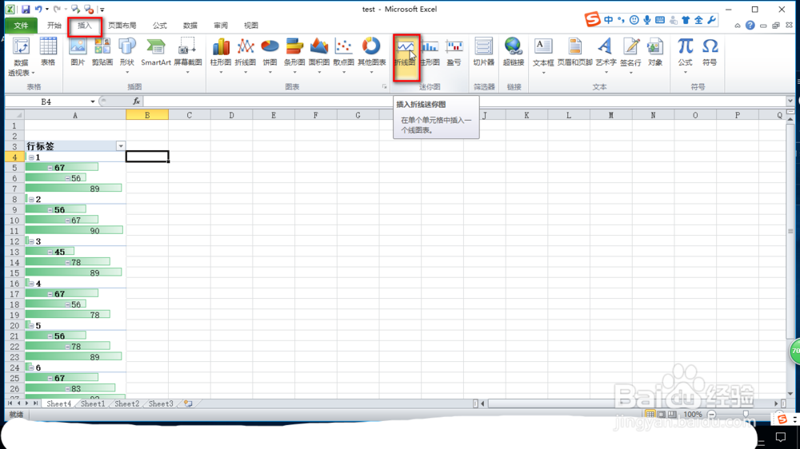800x449 pixels.
Task: Insert a Line chart (折线图) from Charts group
Action: 246,55
